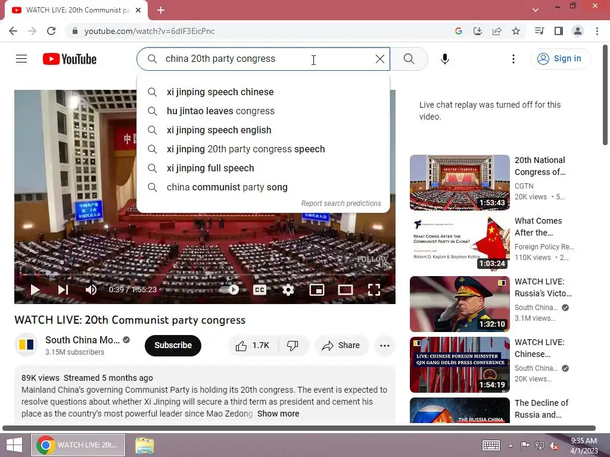Open What Comes After video thumbnail
The image size is (610, 457).
coord(459,243)
